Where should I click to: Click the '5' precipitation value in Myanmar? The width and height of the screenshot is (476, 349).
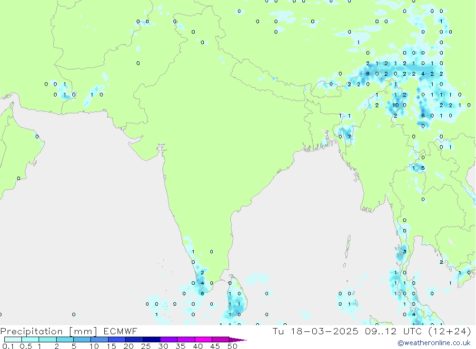pyautogui.click(x=423, y=168)
